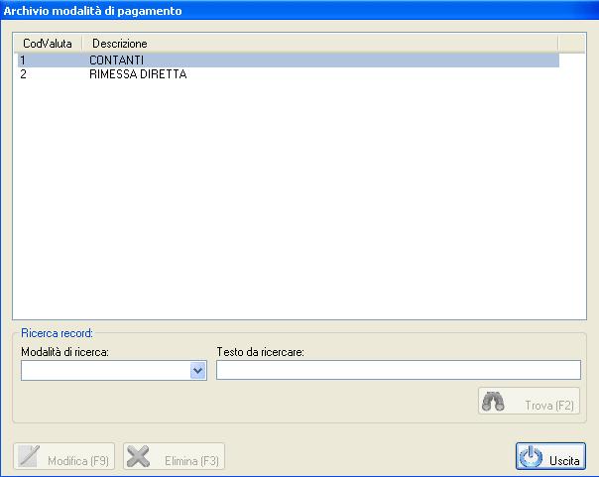Click the Uscita button label
The width and height of the screenshot is (599, 477).
564,461
